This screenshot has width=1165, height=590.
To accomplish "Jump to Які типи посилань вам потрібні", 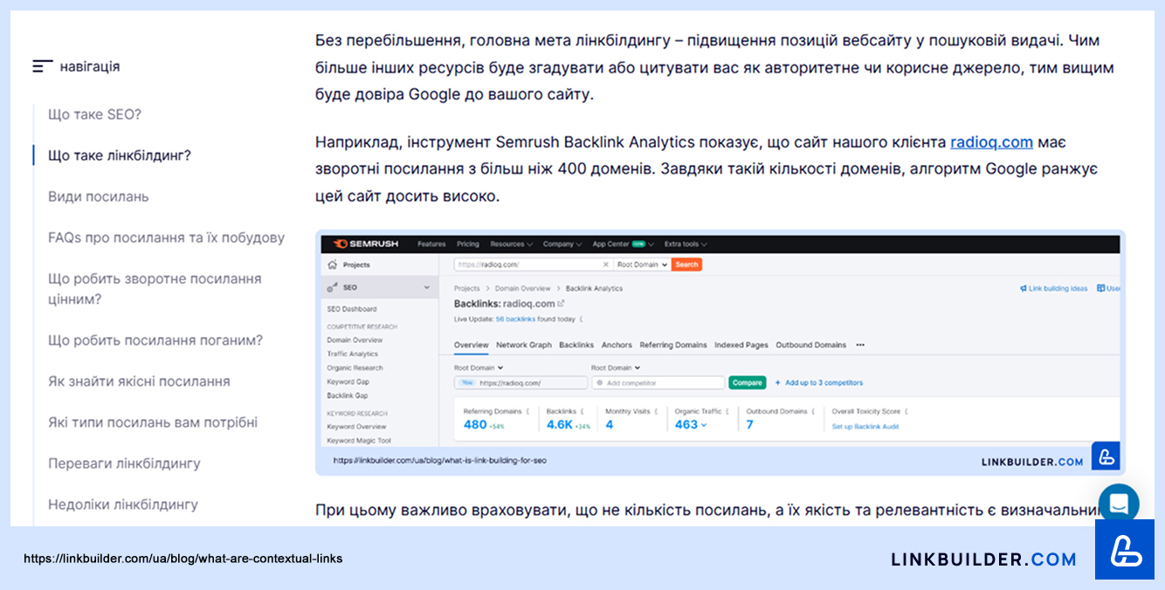I will (x=153, y=422).
